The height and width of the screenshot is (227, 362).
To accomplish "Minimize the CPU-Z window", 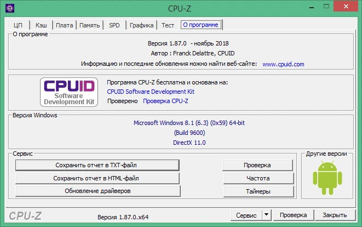I will [312, 7].
